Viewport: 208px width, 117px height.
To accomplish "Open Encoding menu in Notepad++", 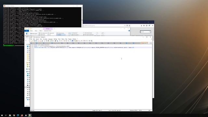I will [45, 39].
